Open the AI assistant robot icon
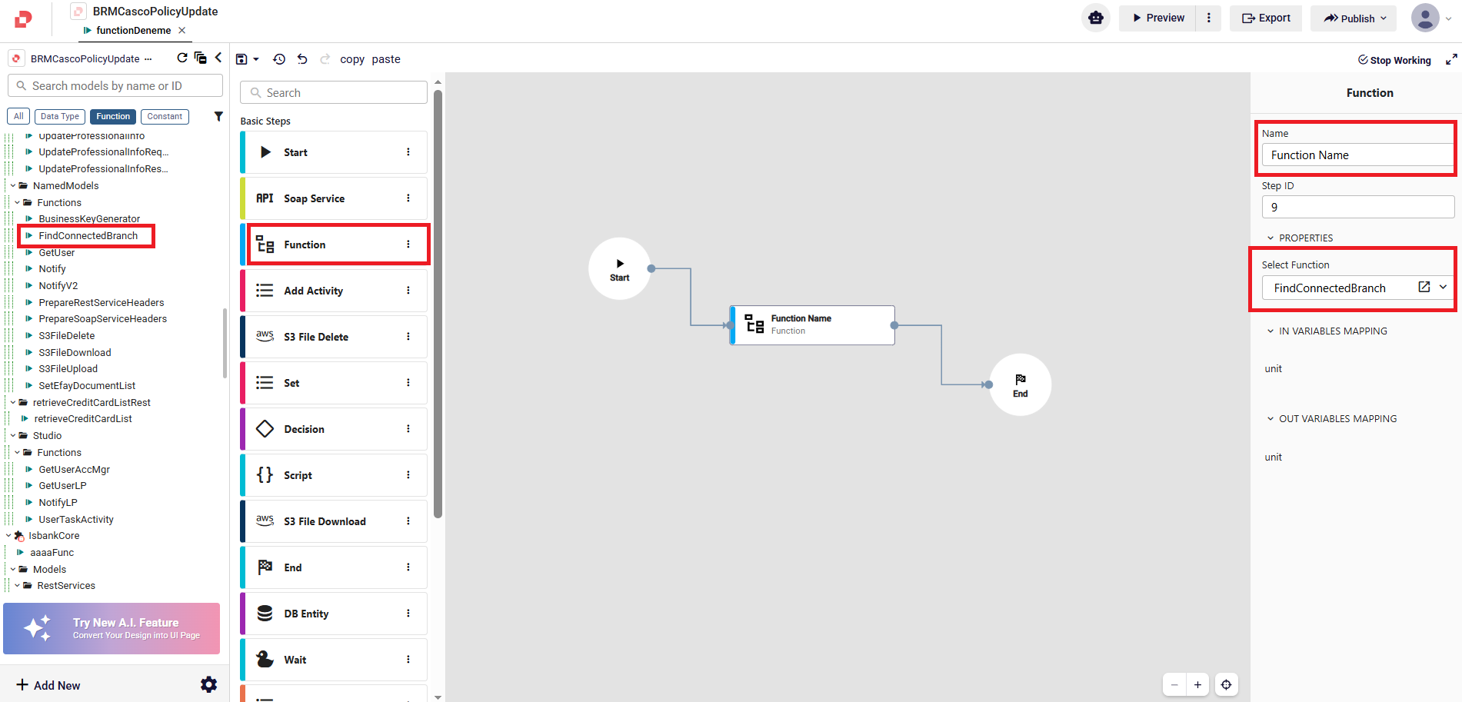The width and height of the screenshot is (1462, 702). [x=1096, y=18]
